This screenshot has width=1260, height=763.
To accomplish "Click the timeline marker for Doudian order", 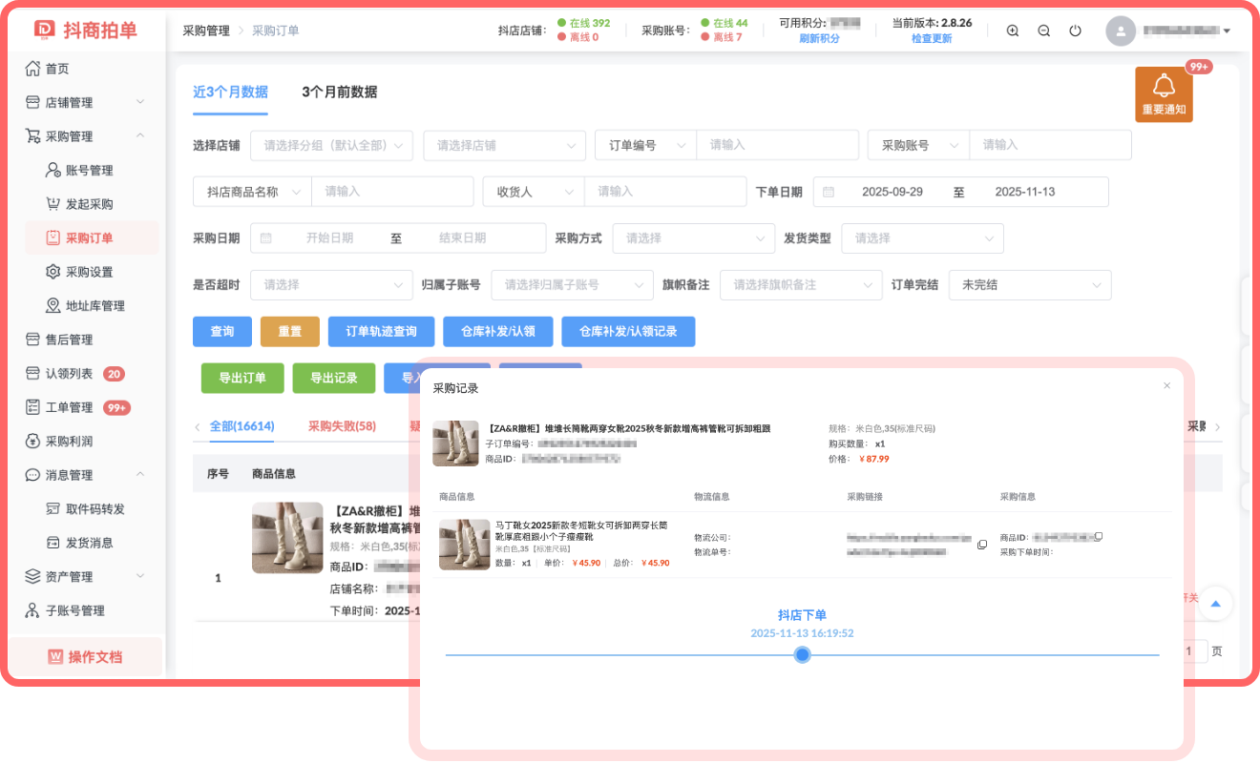I will point(803,654).
